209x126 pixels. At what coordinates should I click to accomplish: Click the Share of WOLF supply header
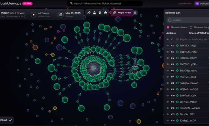pos(199,33)
